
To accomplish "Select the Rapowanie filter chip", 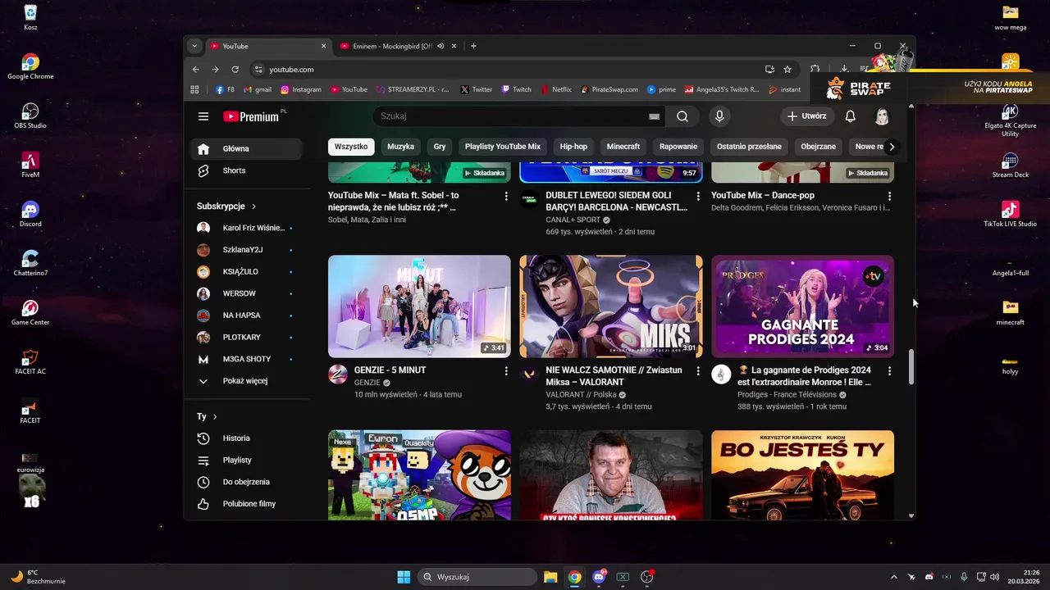I will (678, 147).
